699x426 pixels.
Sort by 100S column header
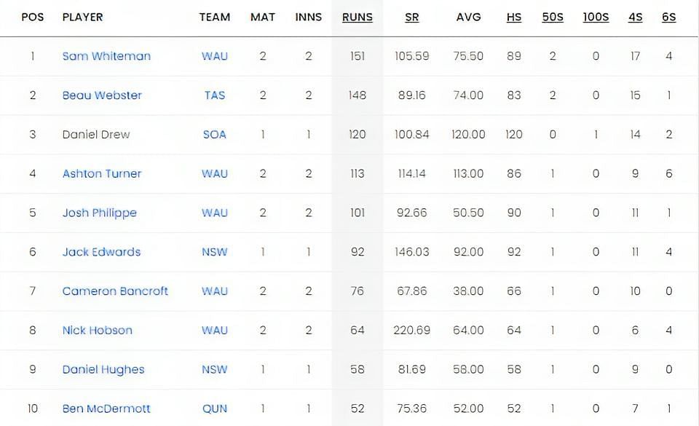pos(596,17)
